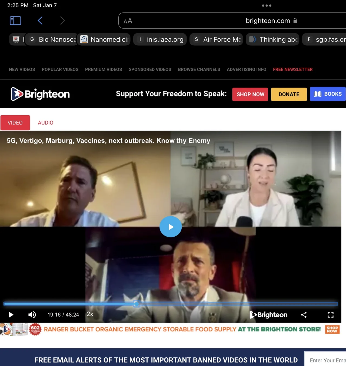
Task: Click the share icon in video player
Action: (x=304, y=315)
